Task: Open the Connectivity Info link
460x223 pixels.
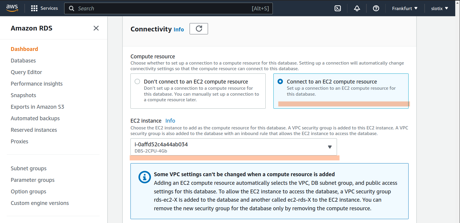Action: 179,29
